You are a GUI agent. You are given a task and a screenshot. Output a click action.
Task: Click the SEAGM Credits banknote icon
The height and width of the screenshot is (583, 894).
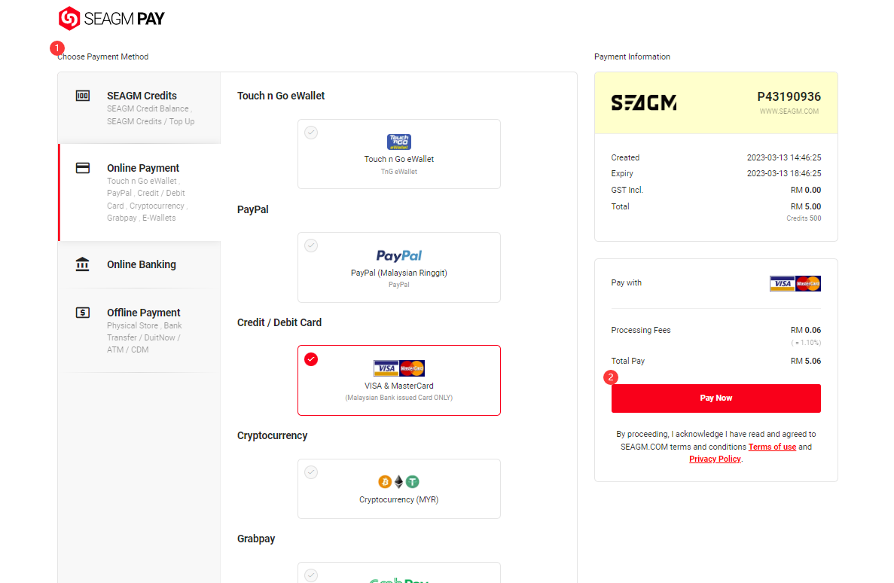coord(83,96)
